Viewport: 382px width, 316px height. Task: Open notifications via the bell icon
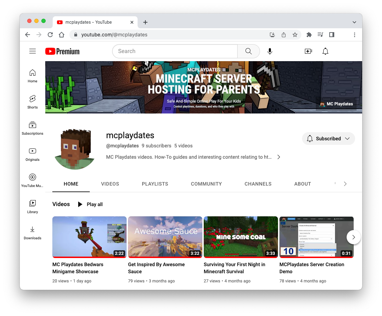(x=325, y=51)
